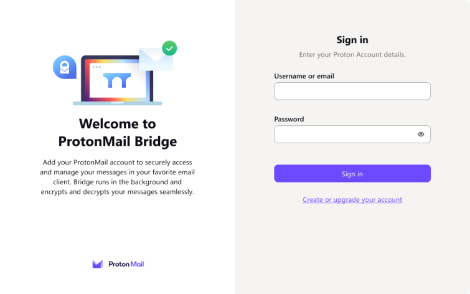This screenshot has height=294, width=470.
Task: Click the Bridge description paragraph
Action: tap(118, 177)
